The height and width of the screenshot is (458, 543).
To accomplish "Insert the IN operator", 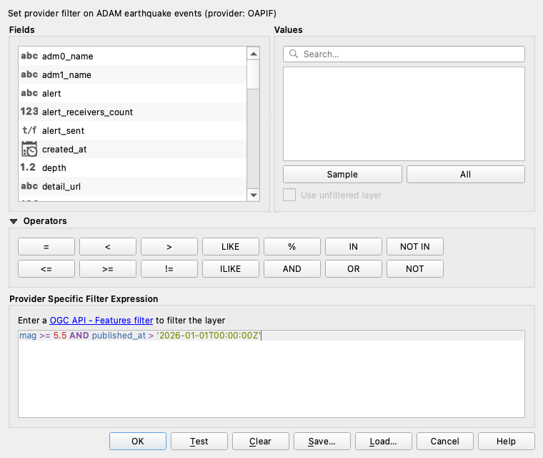I will [x=354, y=247].
